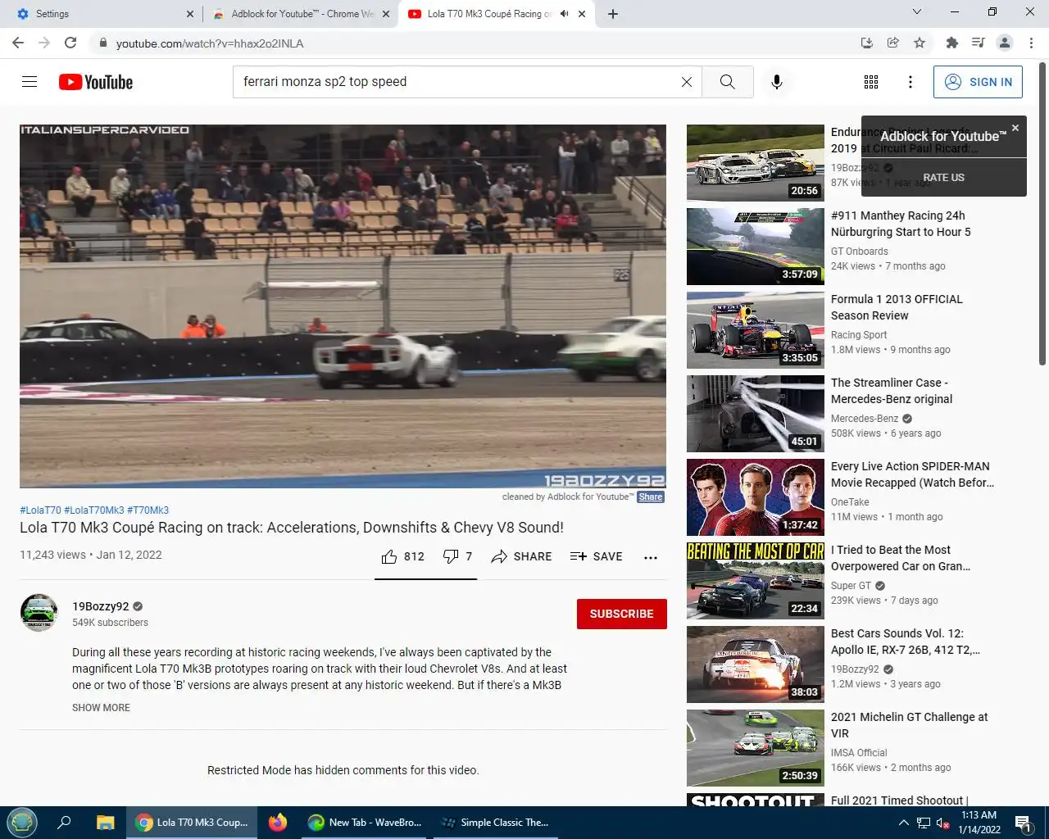This screenshot has height=839, width=1049.
Task: Install app icon in address bar
Action: (x=867, y=43)
